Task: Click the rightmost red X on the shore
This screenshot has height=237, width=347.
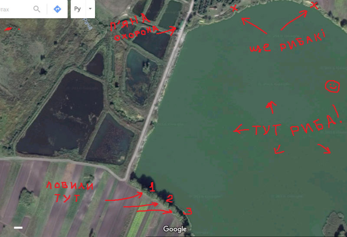Action: pos(314,5)
